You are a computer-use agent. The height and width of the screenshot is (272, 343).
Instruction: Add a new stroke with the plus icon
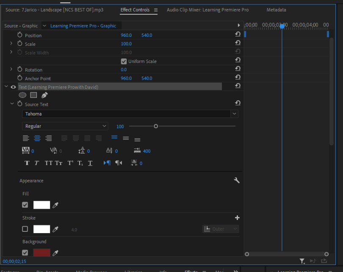point(237,217)
